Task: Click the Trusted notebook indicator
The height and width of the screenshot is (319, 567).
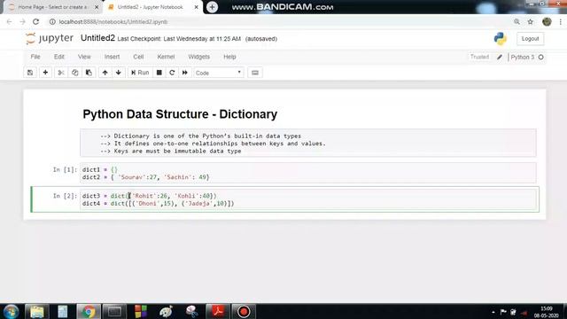Action: click(479, 57)
